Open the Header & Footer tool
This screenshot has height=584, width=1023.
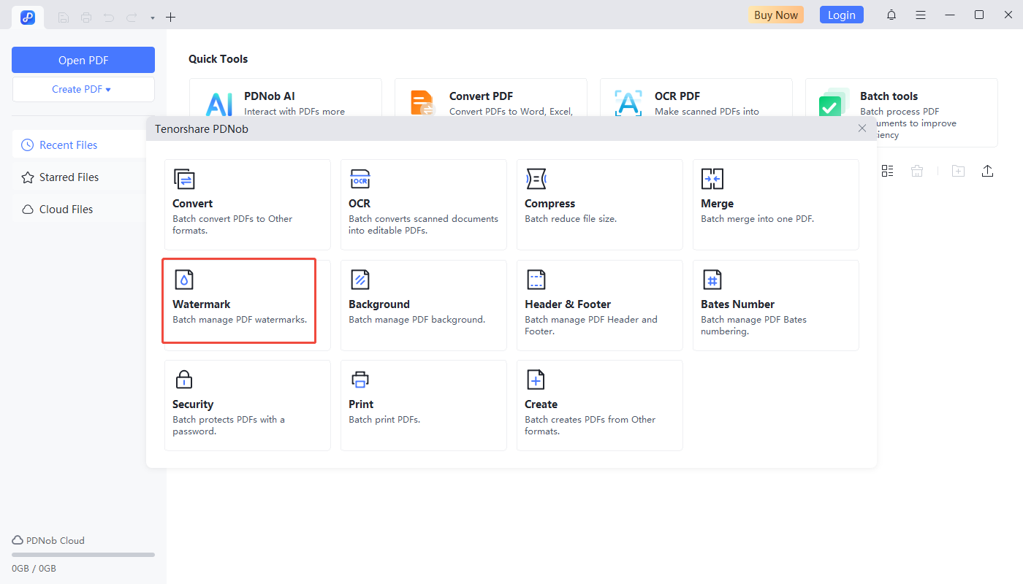pos(599,305)
